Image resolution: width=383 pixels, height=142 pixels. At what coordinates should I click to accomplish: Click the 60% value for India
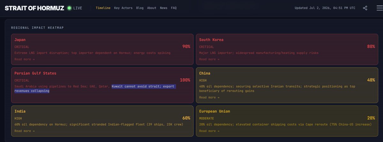(186, 118)
